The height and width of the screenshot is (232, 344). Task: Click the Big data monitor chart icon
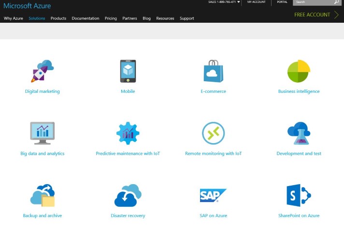(43, 133)
